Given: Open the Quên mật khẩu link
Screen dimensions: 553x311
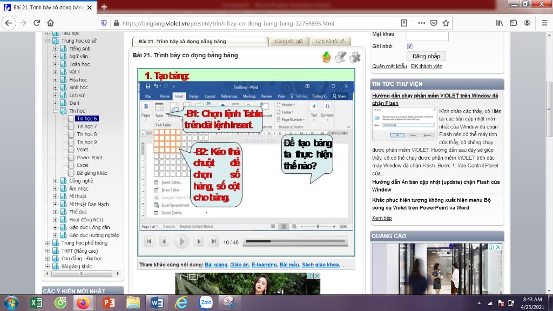Looking at the screenshot, I should (389, 66).
